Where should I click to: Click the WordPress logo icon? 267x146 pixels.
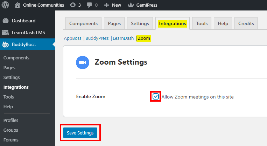click(x=6, y=5)
